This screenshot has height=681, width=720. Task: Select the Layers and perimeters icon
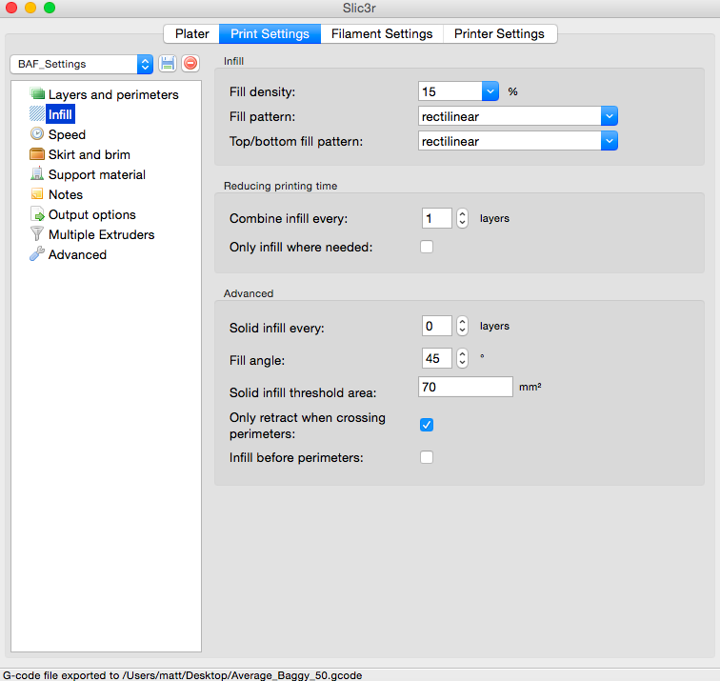37,94
